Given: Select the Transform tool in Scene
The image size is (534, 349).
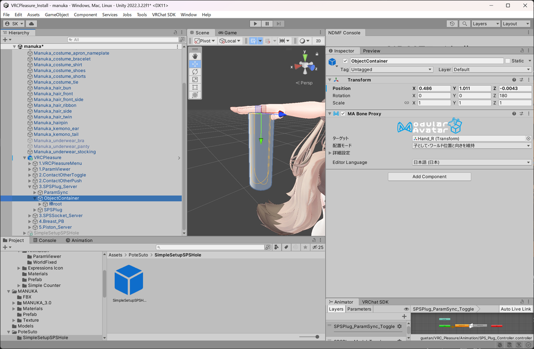Looking at the screenshot, I should click(x=195, y=95).
